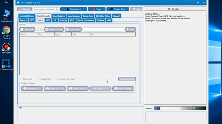
Task: Select the ASUS brand tab
Action: click(x=72, y=20)
